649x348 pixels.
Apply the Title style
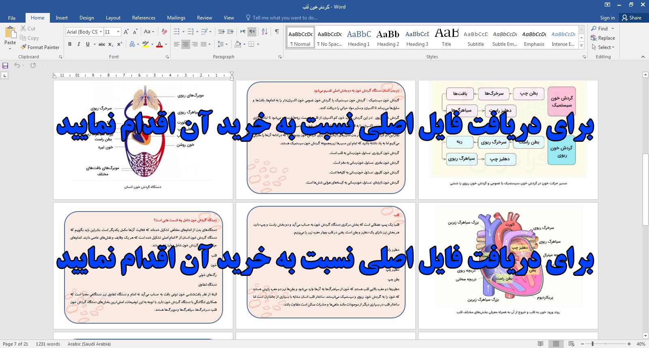click(446, 38)
